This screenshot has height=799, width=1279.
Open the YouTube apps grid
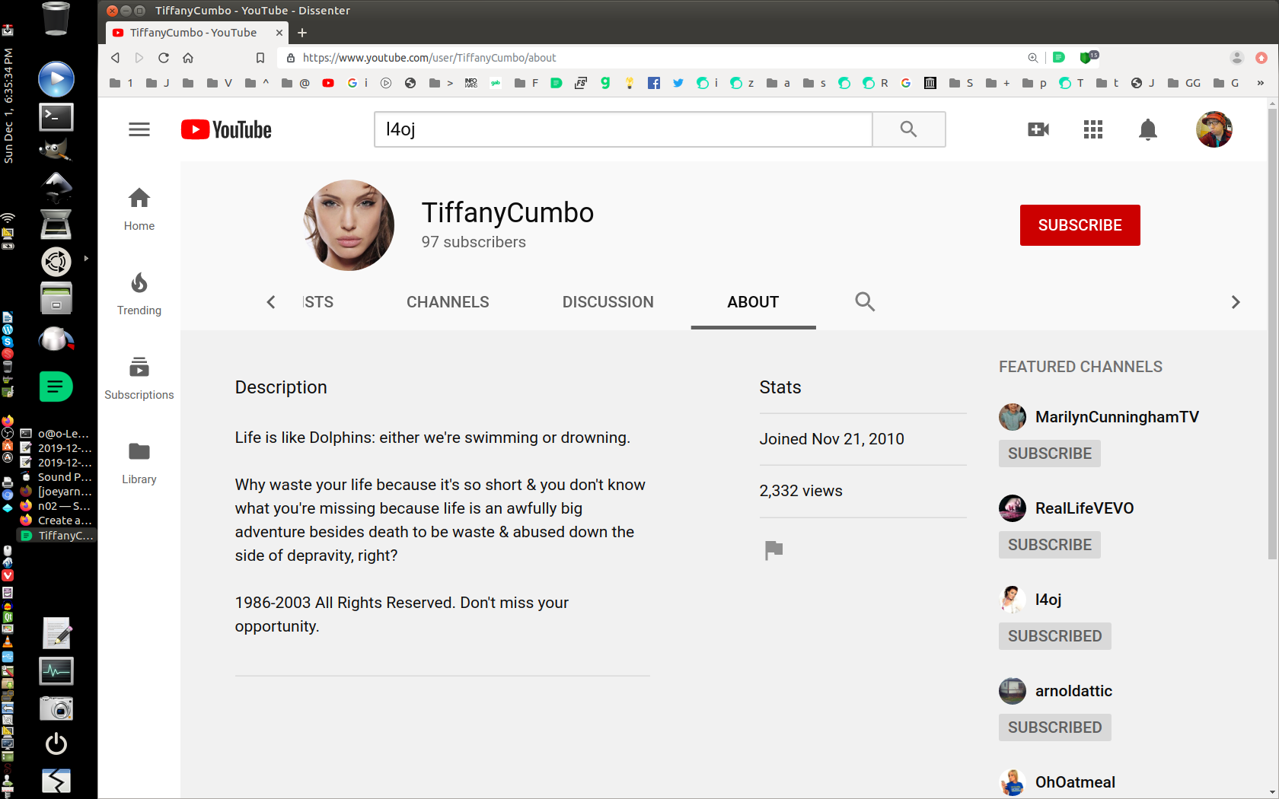point(1093,129)
